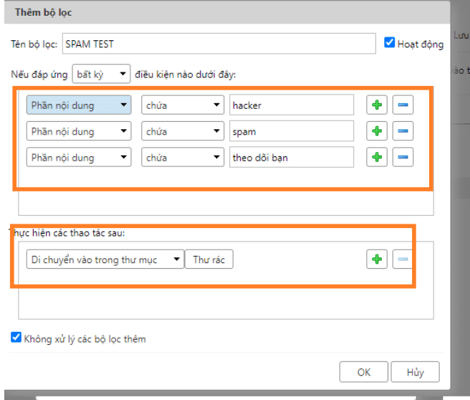This screenshot has height=400, width=470.
Task: Click the 'Thêm bộ lọc' dialog title
Action: click(44, 12)
